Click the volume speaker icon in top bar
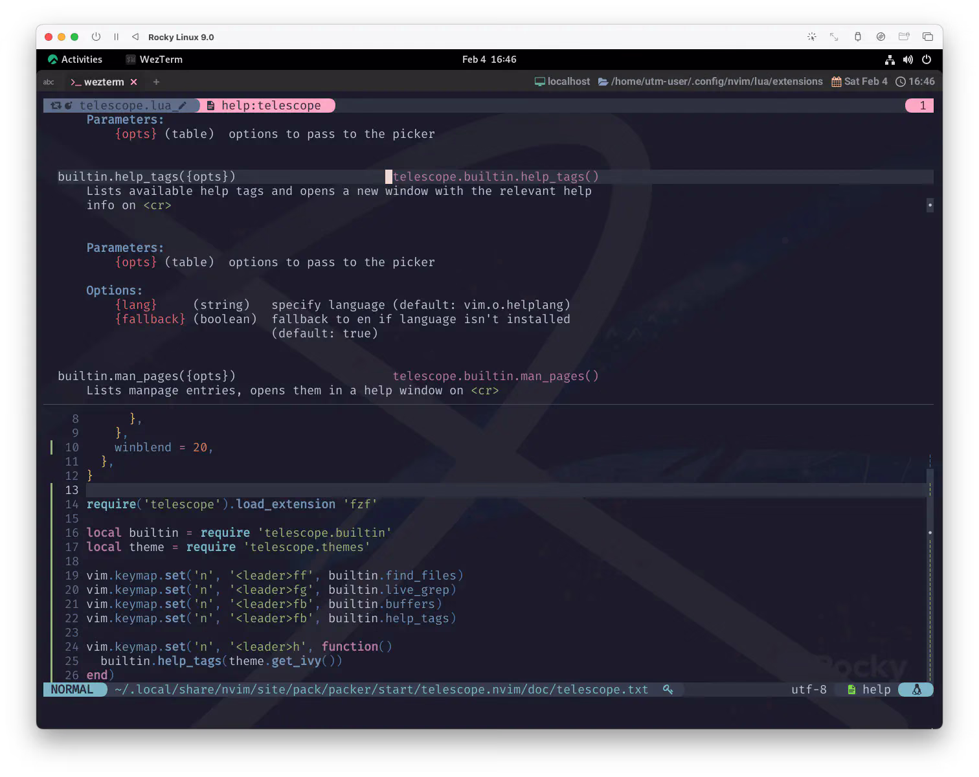 click(x=908, y=60)
